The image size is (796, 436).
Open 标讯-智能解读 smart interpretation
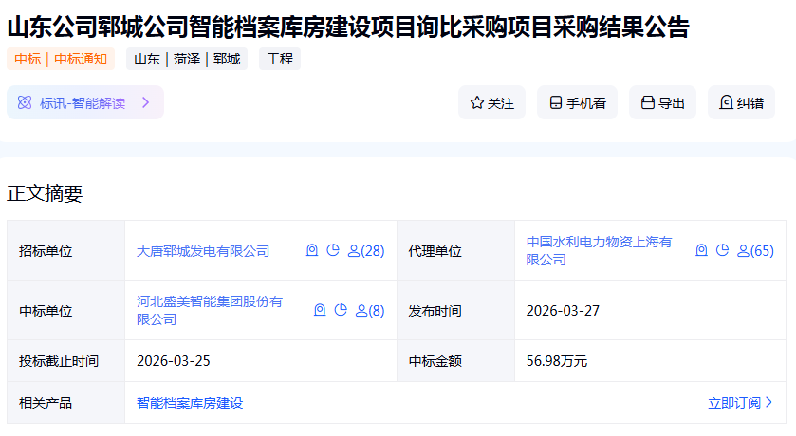[84, 102]
